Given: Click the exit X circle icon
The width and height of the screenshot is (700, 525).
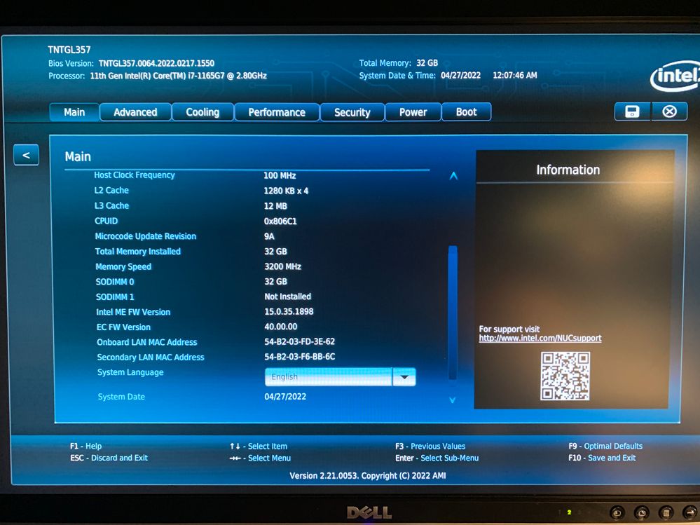Looking at the screenshot, I should (669, 111).
